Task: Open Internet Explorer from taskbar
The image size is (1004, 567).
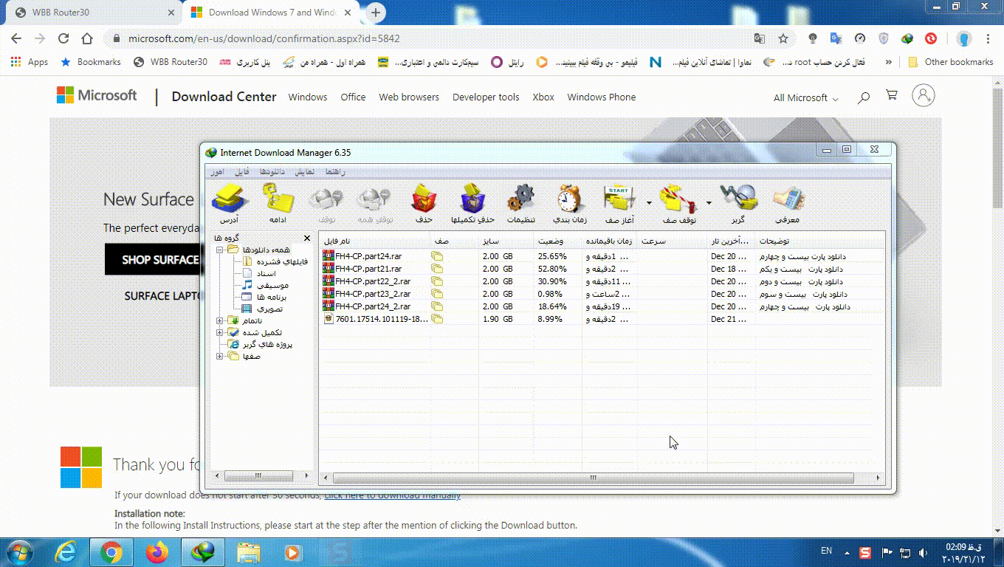Action: click(66, 552)
